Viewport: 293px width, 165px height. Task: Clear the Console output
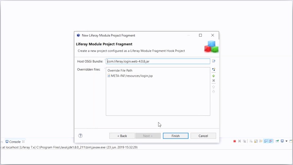point(251,141)
